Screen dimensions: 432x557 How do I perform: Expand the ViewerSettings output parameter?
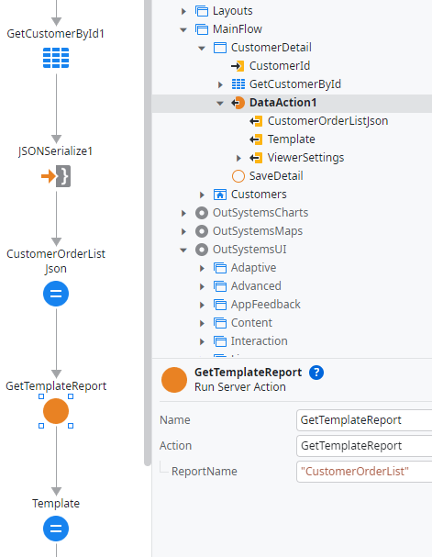[x=238, y=158]
